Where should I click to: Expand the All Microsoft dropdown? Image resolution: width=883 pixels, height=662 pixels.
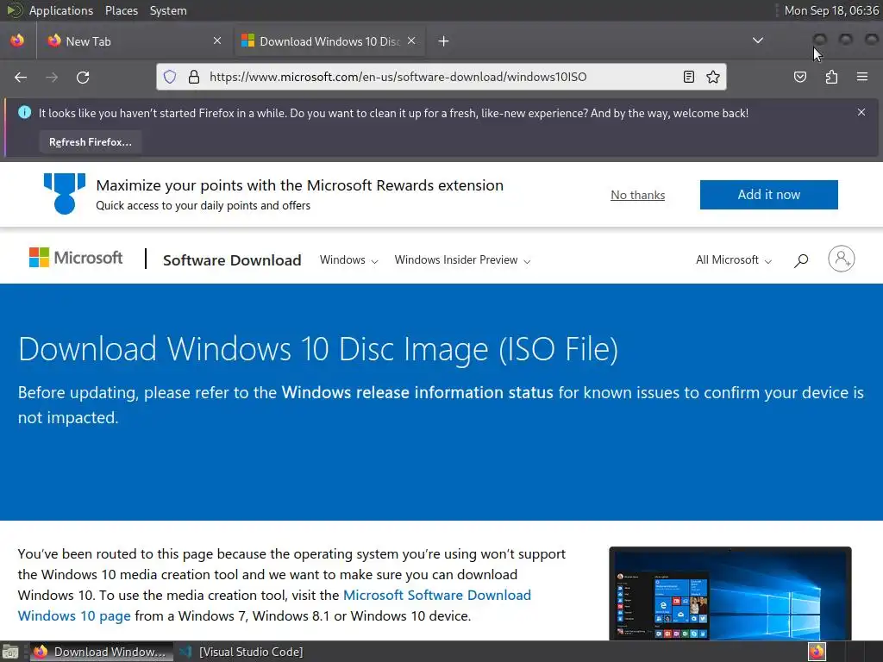[733, 260]
